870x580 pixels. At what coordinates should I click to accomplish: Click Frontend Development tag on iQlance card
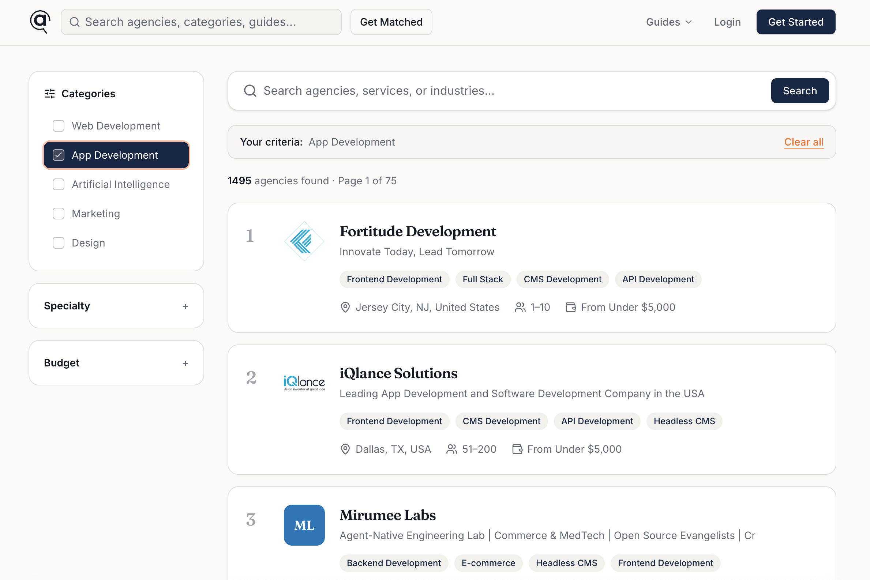[394, 421]
